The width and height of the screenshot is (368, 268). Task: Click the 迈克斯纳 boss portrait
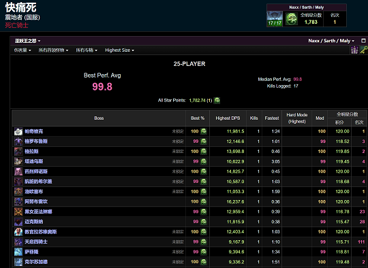pos(18,222)
